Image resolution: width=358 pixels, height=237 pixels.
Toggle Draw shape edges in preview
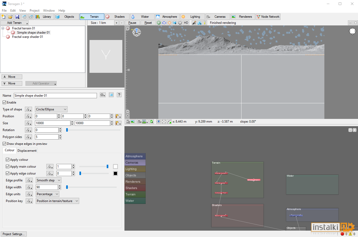point(5,144)
